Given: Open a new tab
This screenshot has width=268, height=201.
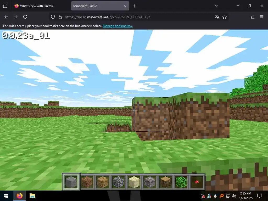Looking at the screenshot, I should click(135, 6).
